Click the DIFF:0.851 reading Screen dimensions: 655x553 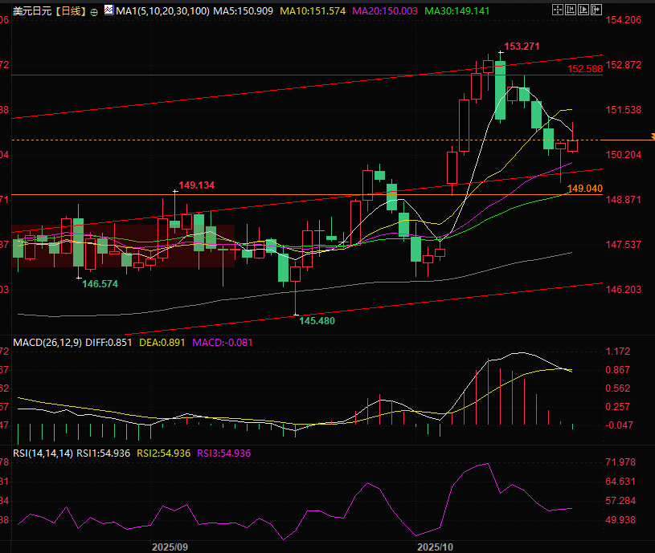click(x=108, y=343)
